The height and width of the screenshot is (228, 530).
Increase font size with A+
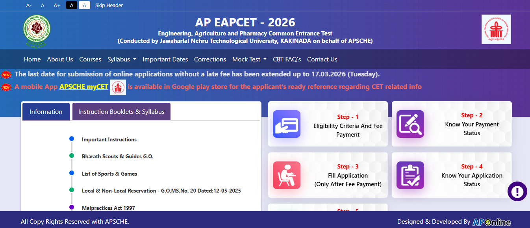(57, 5)
